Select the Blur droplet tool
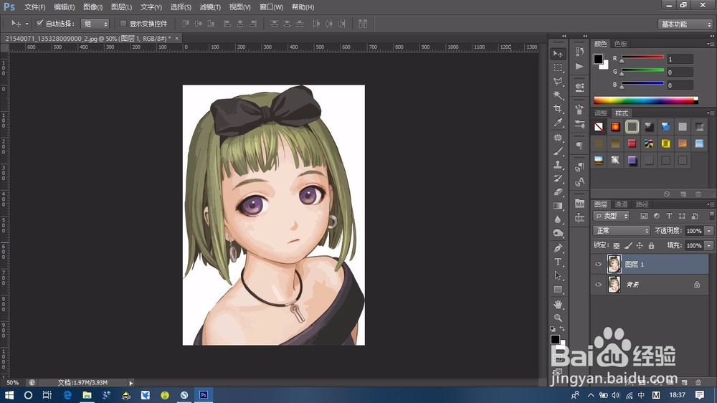Viewport: 717px width, 403px height. [558, 219]
